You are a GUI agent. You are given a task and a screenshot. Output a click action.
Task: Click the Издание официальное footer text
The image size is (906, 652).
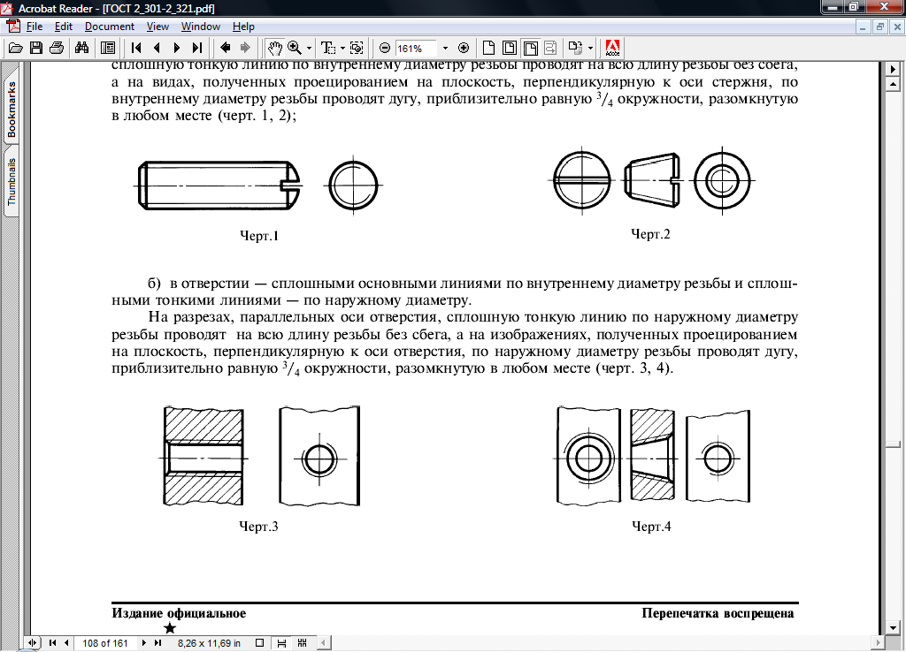click(x=179, y=613)
